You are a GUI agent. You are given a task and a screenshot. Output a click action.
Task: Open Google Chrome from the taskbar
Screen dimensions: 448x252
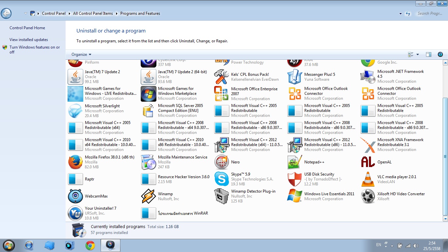click(90, 245)
